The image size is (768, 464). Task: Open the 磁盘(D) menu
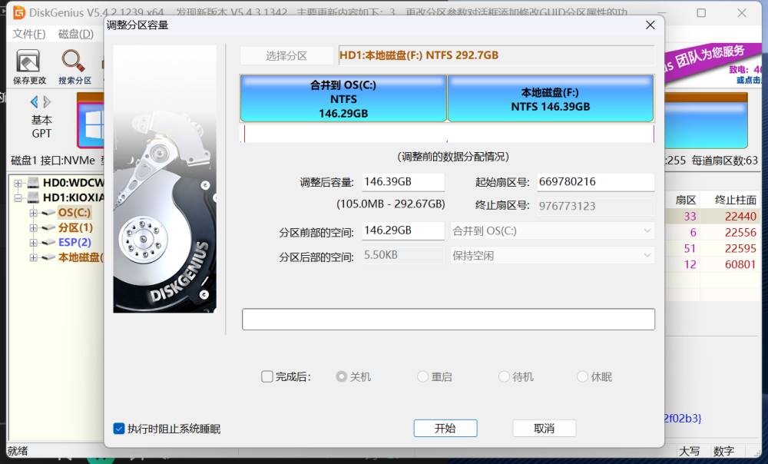pos(76,34)
